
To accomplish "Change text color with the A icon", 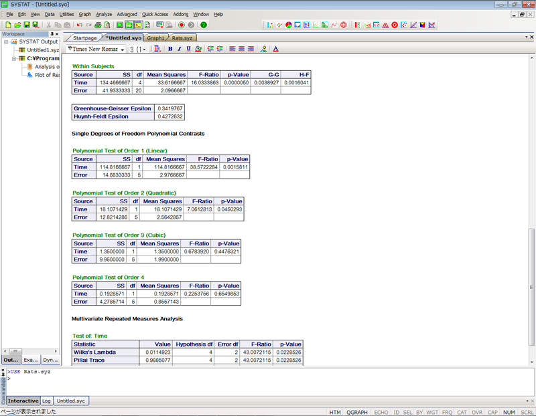I will click(275, 49).
